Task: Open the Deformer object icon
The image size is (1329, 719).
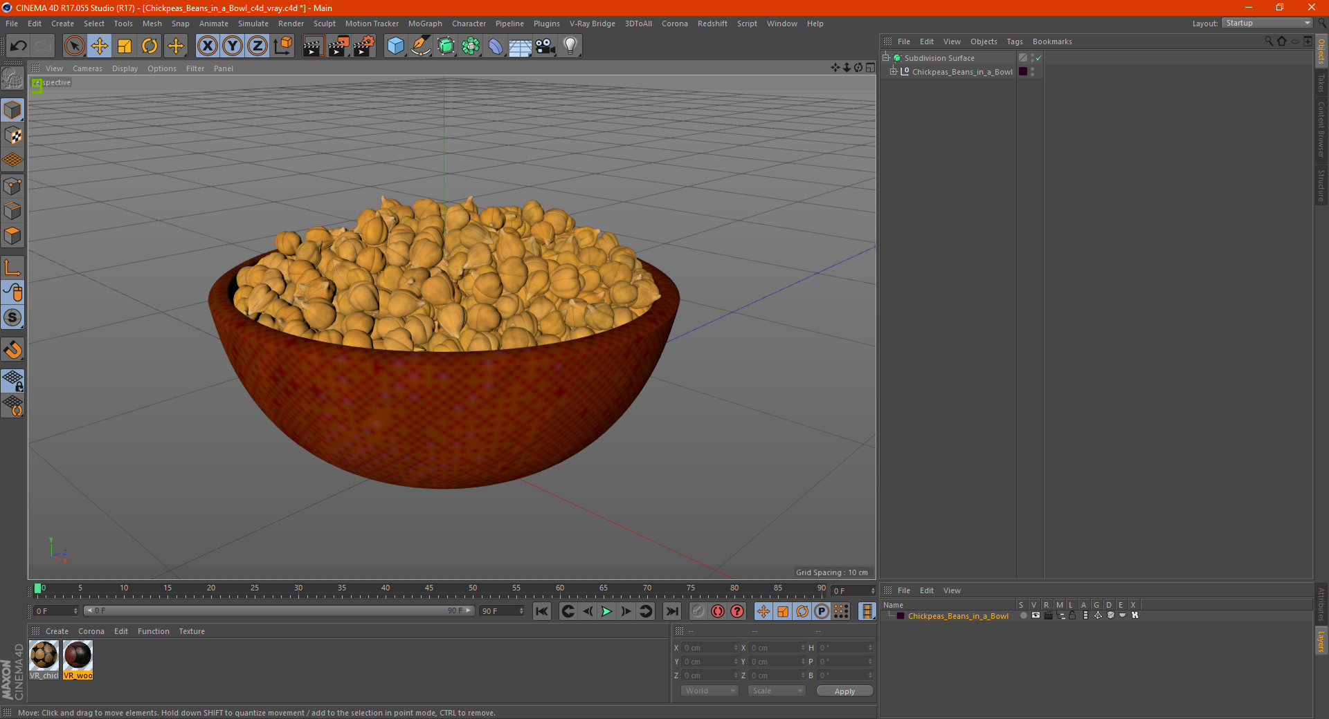Action: point(496,46)
